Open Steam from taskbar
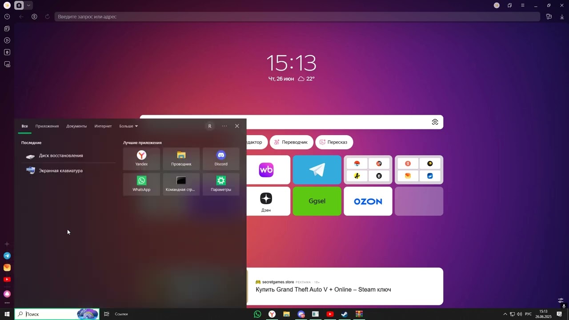This screenshot has width=569, height=320. 345,314
